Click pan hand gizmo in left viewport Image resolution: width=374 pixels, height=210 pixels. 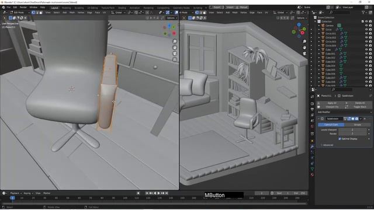click(x=175, y=47)
